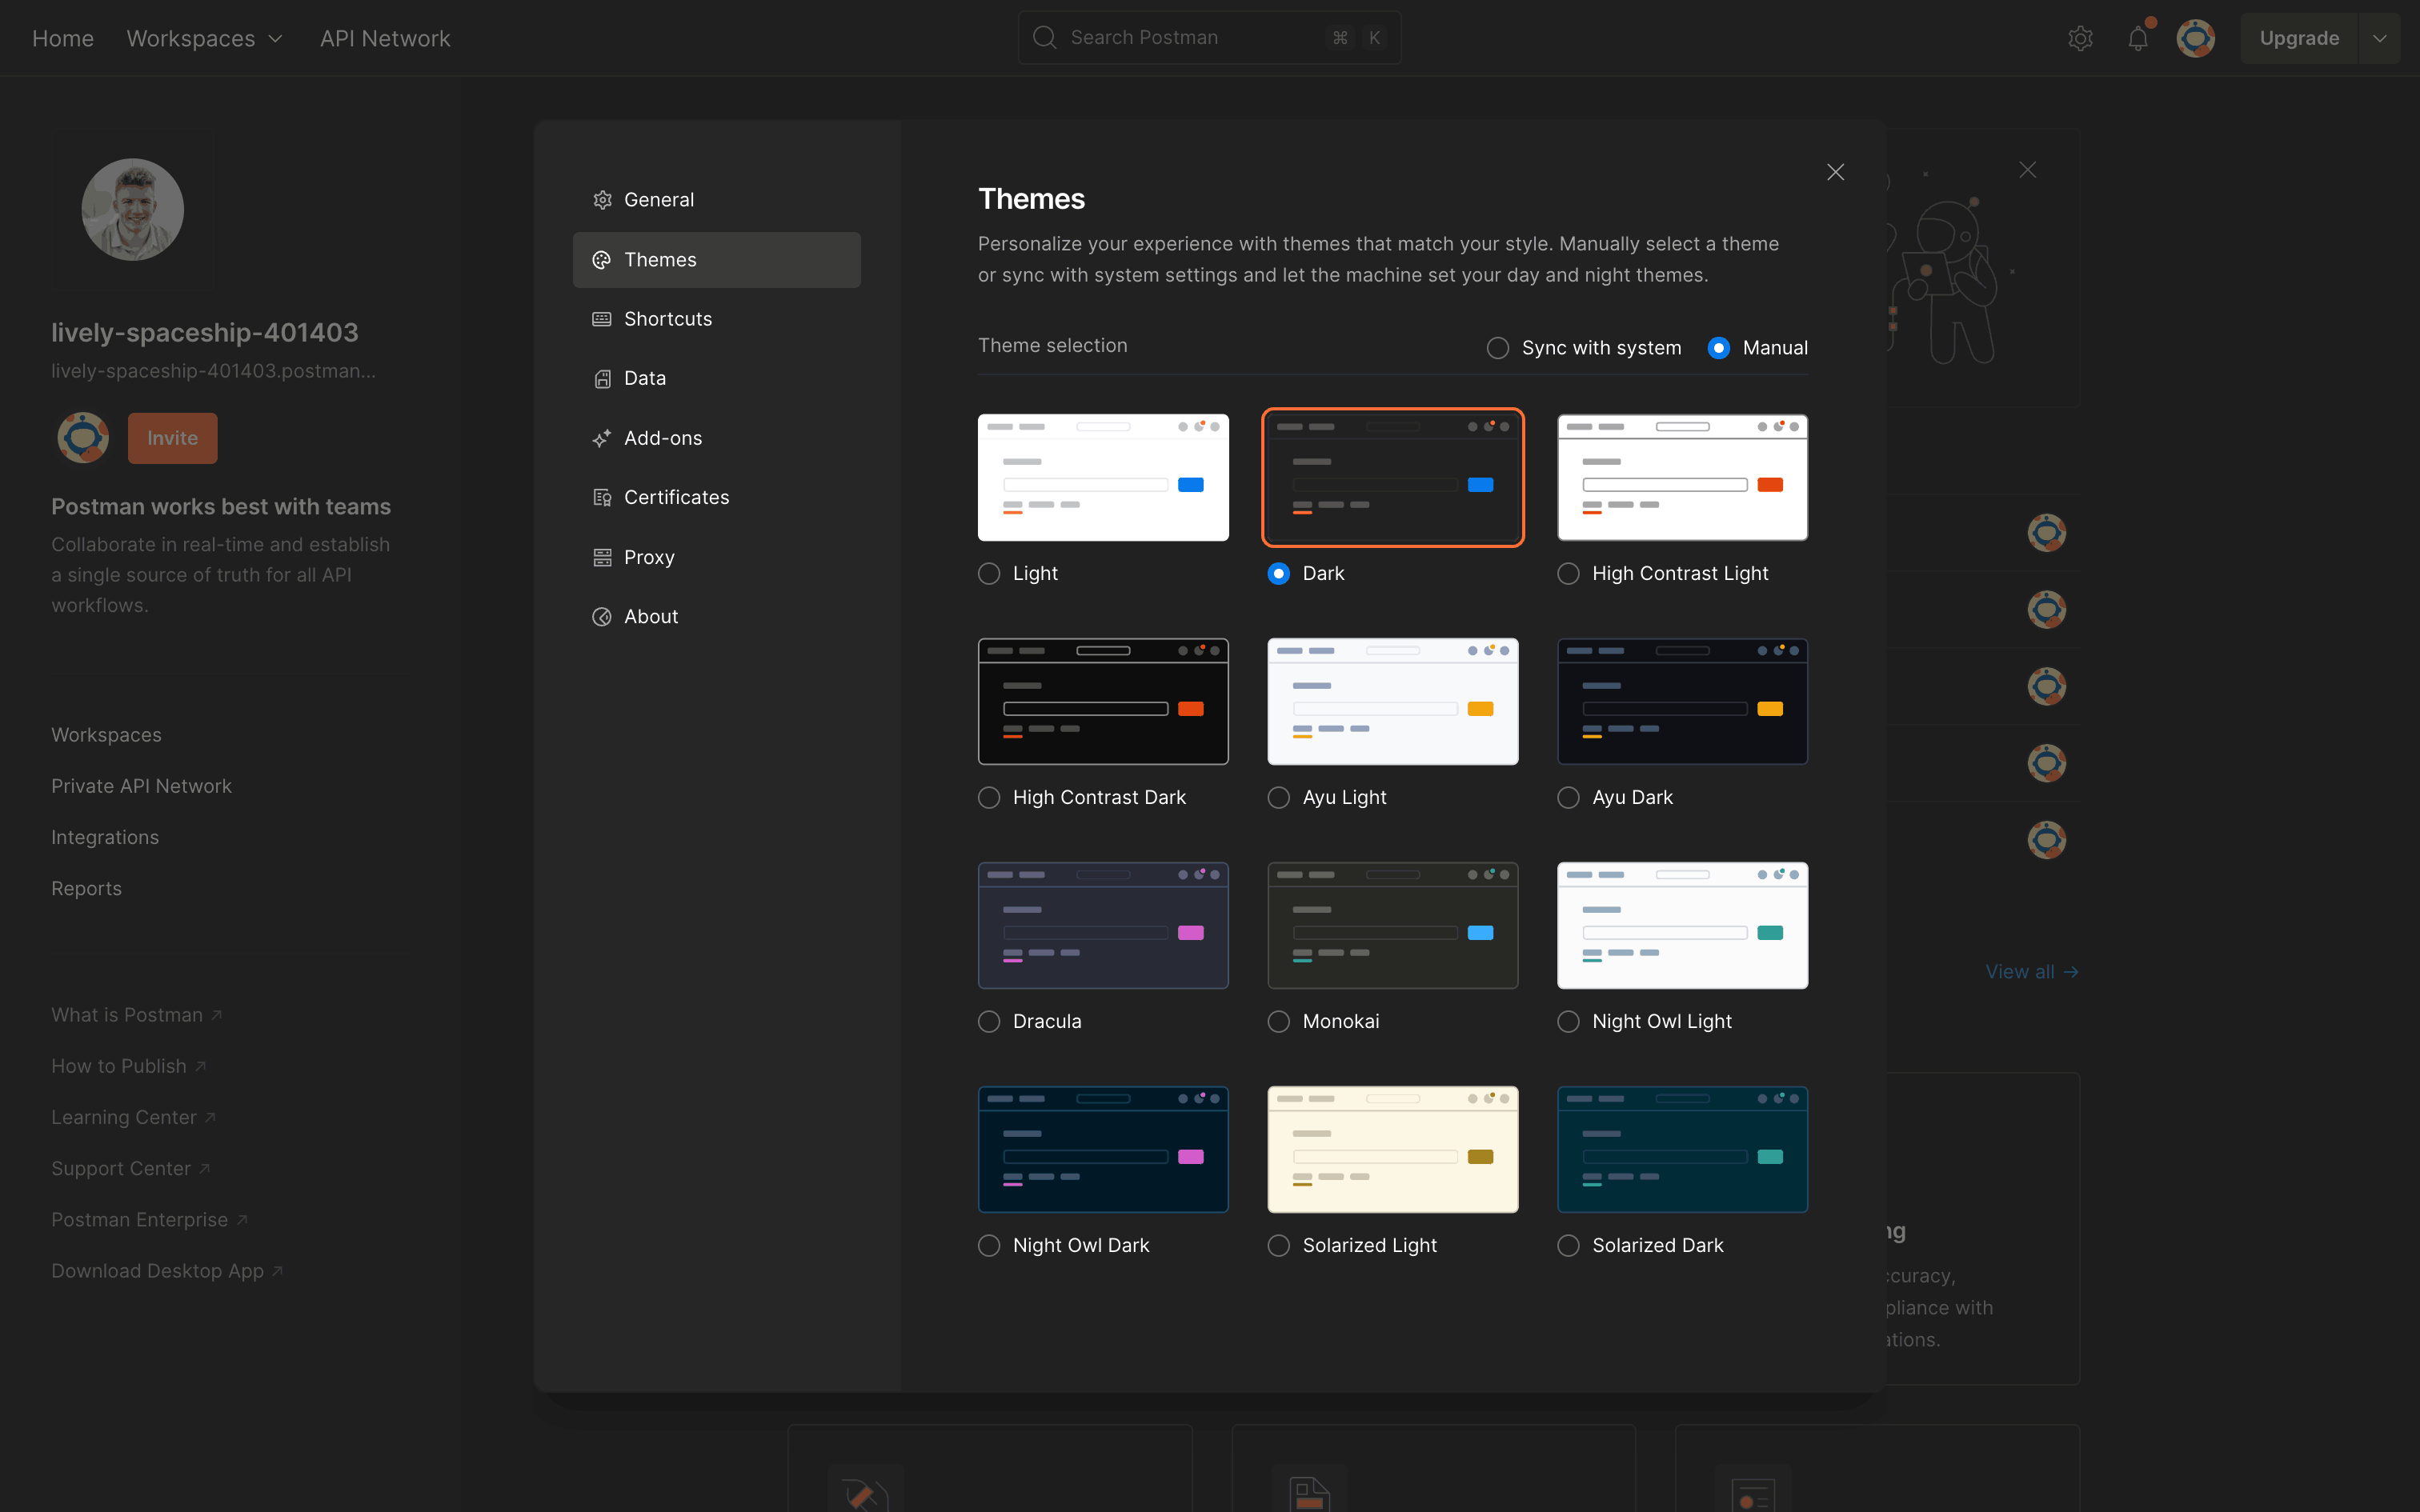The height and width of the screenshot is (1512, 2420).
Task: Choose the Dracula theme radio button
Action: coord(989,1021)
